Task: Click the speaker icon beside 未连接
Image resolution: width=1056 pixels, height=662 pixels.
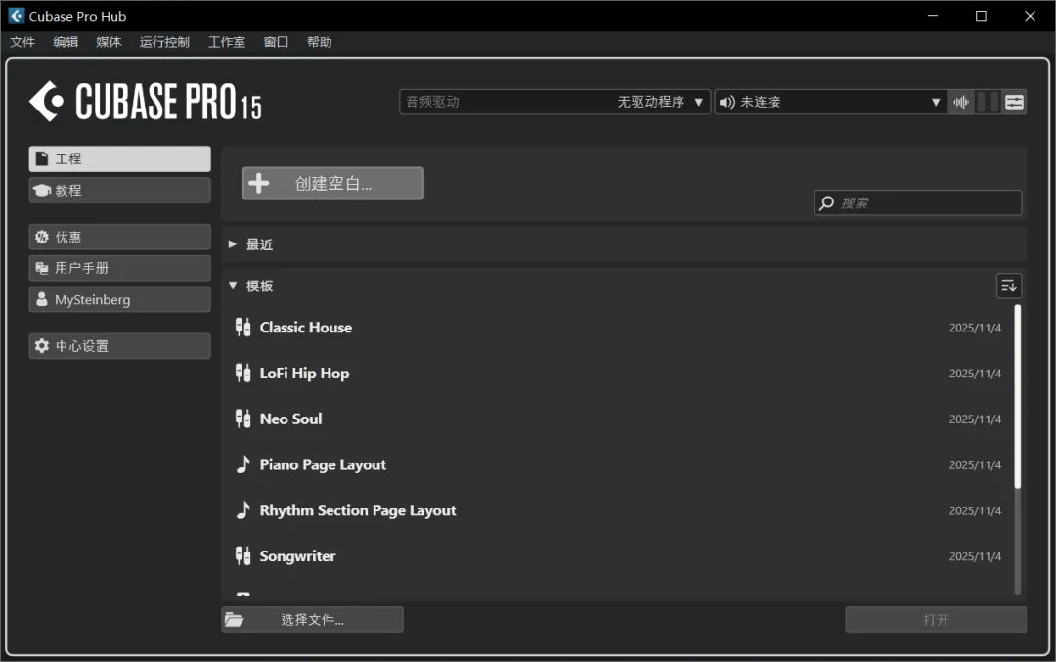Action: (726, 102)
